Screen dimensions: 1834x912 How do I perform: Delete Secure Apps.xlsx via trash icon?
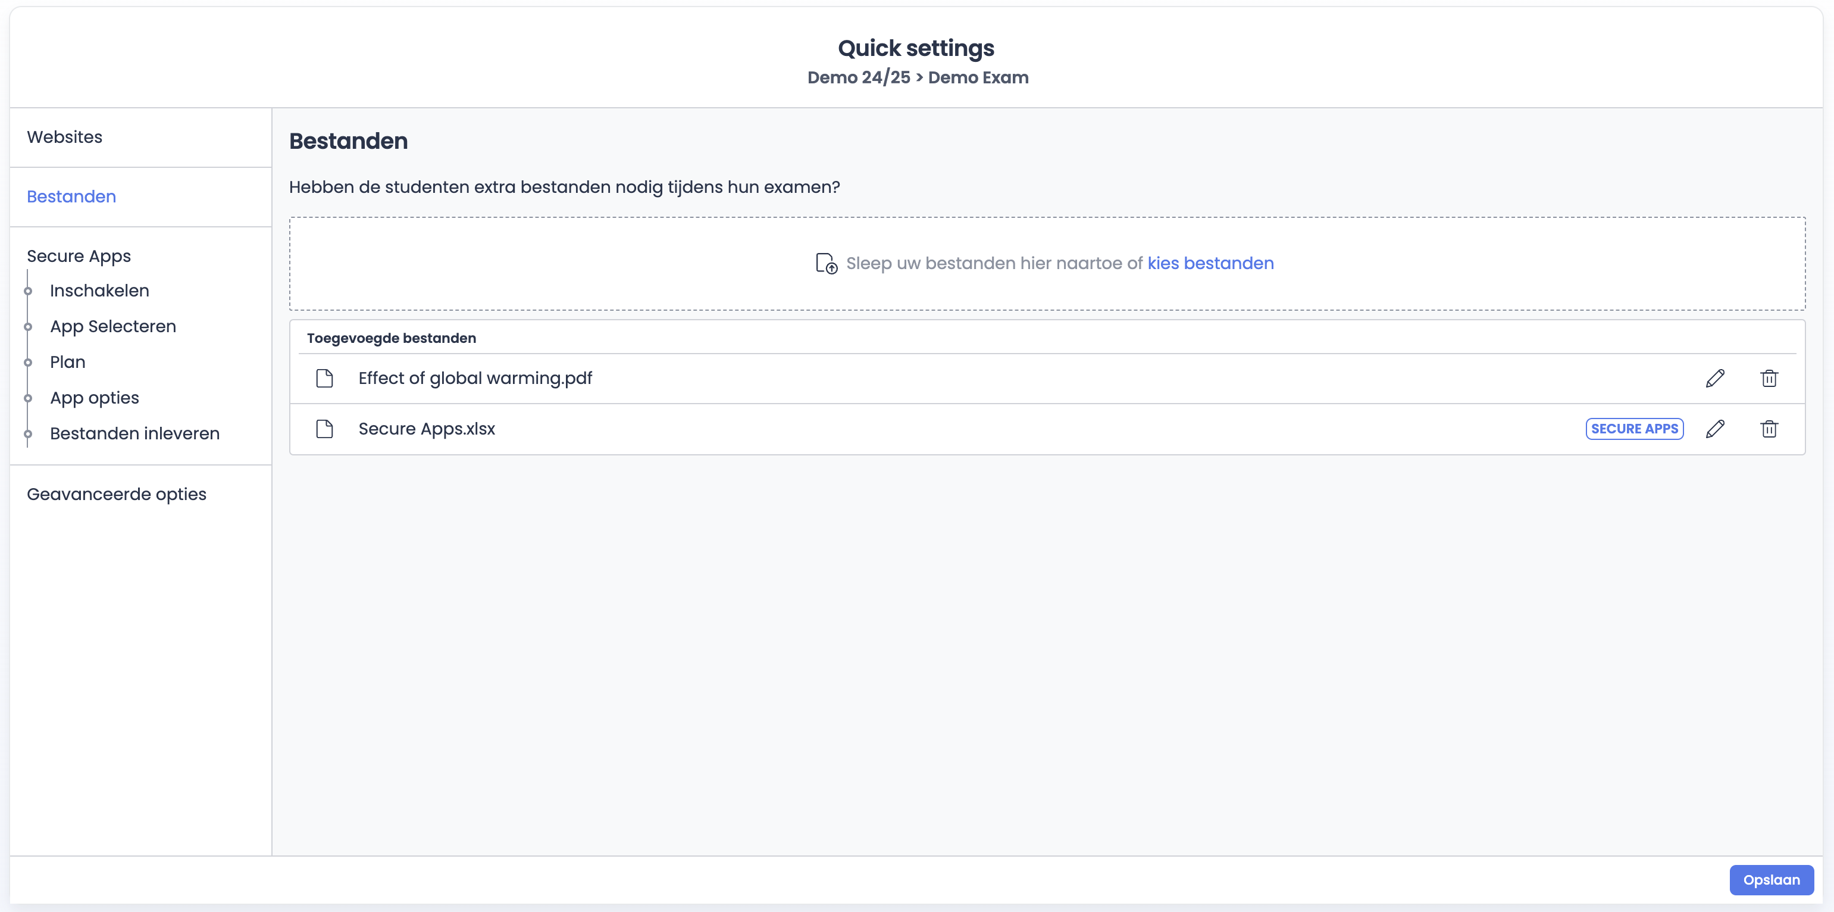[1769, 429]
